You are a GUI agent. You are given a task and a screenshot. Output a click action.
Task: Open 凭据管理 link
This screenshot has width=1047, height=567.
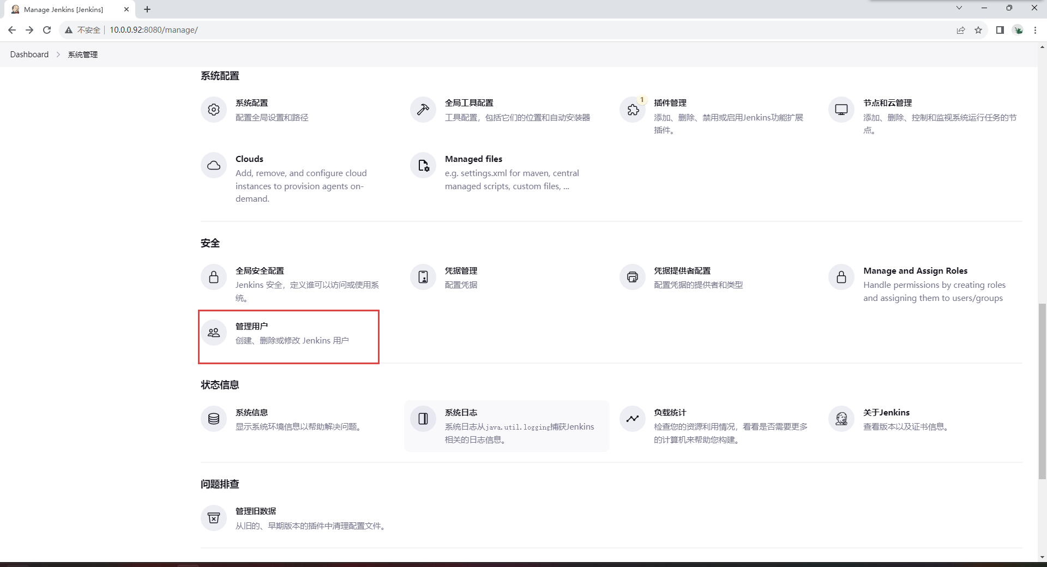click(x=461, y=270)
